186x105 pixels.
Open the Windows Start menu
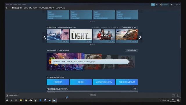point(7,100)
